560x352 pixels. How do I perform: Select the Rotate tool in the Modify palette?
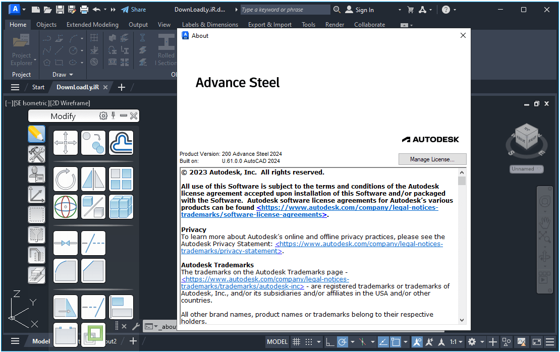pyautogui.click(x=66, y=179)
